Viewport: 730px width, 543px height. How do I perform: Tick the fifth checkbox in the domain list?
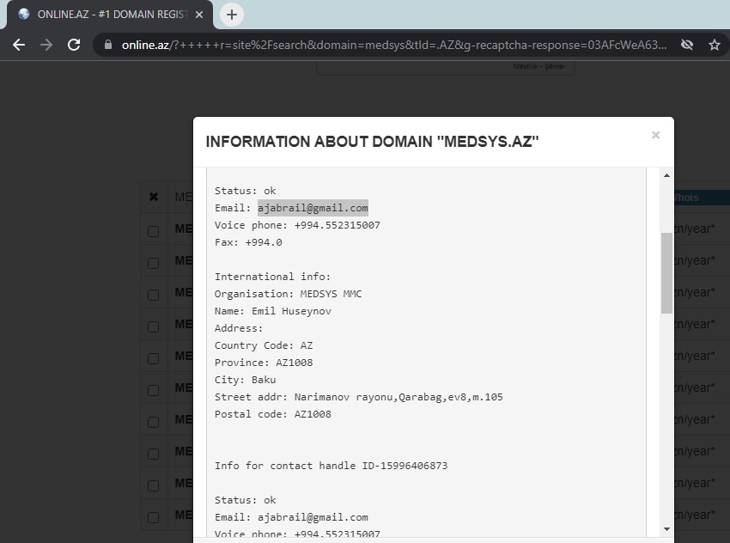point(153,358)
